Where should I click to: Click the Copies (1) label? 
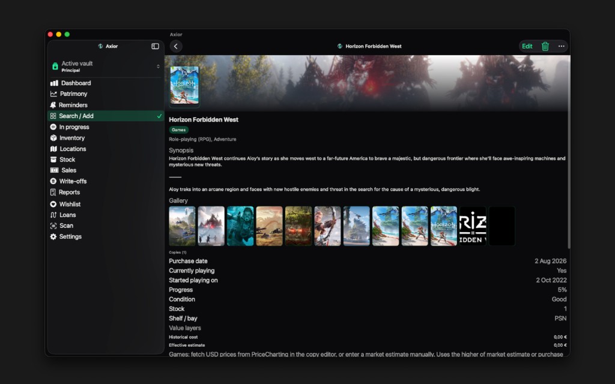coord(178,253)
